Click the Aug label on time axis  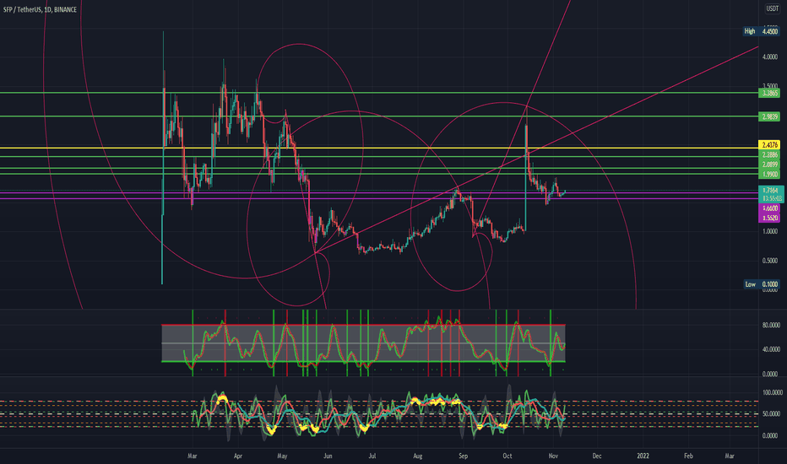point(418,456)
